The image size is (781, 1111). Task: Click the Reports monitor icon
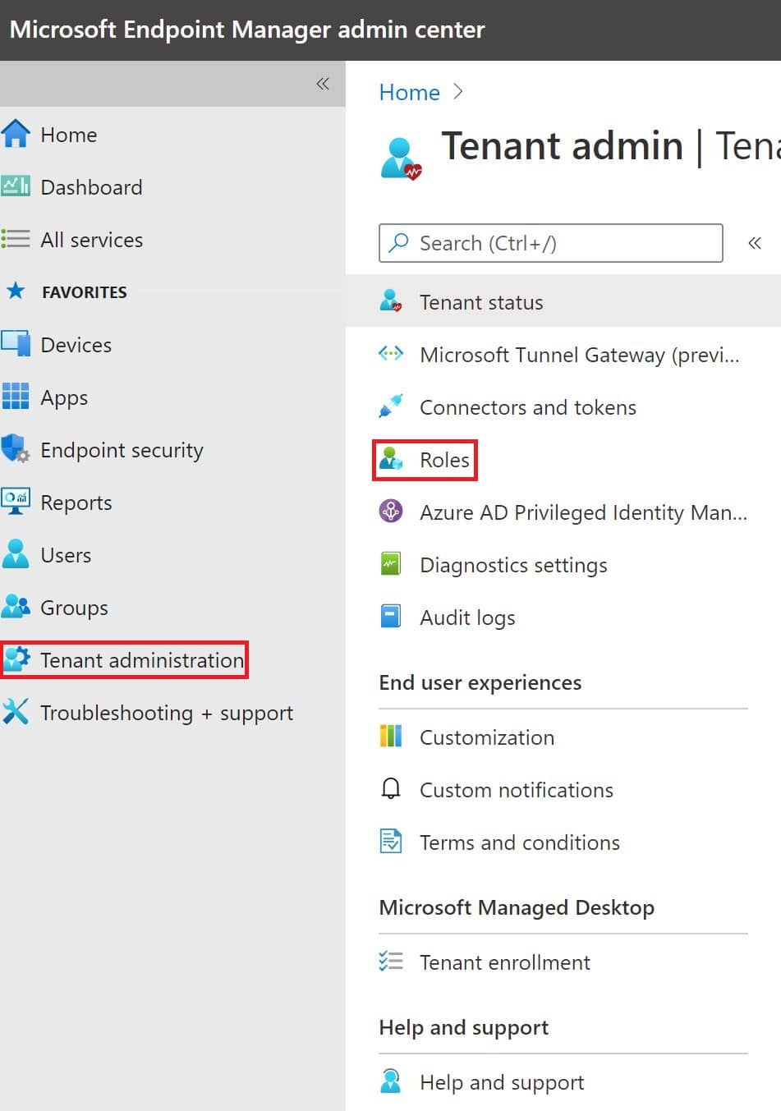[x=16, y=502]
